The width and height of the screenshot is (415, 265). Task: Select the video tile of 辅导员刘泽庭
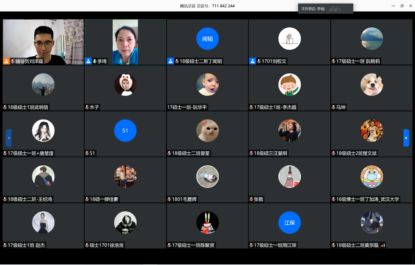point(43,39)
